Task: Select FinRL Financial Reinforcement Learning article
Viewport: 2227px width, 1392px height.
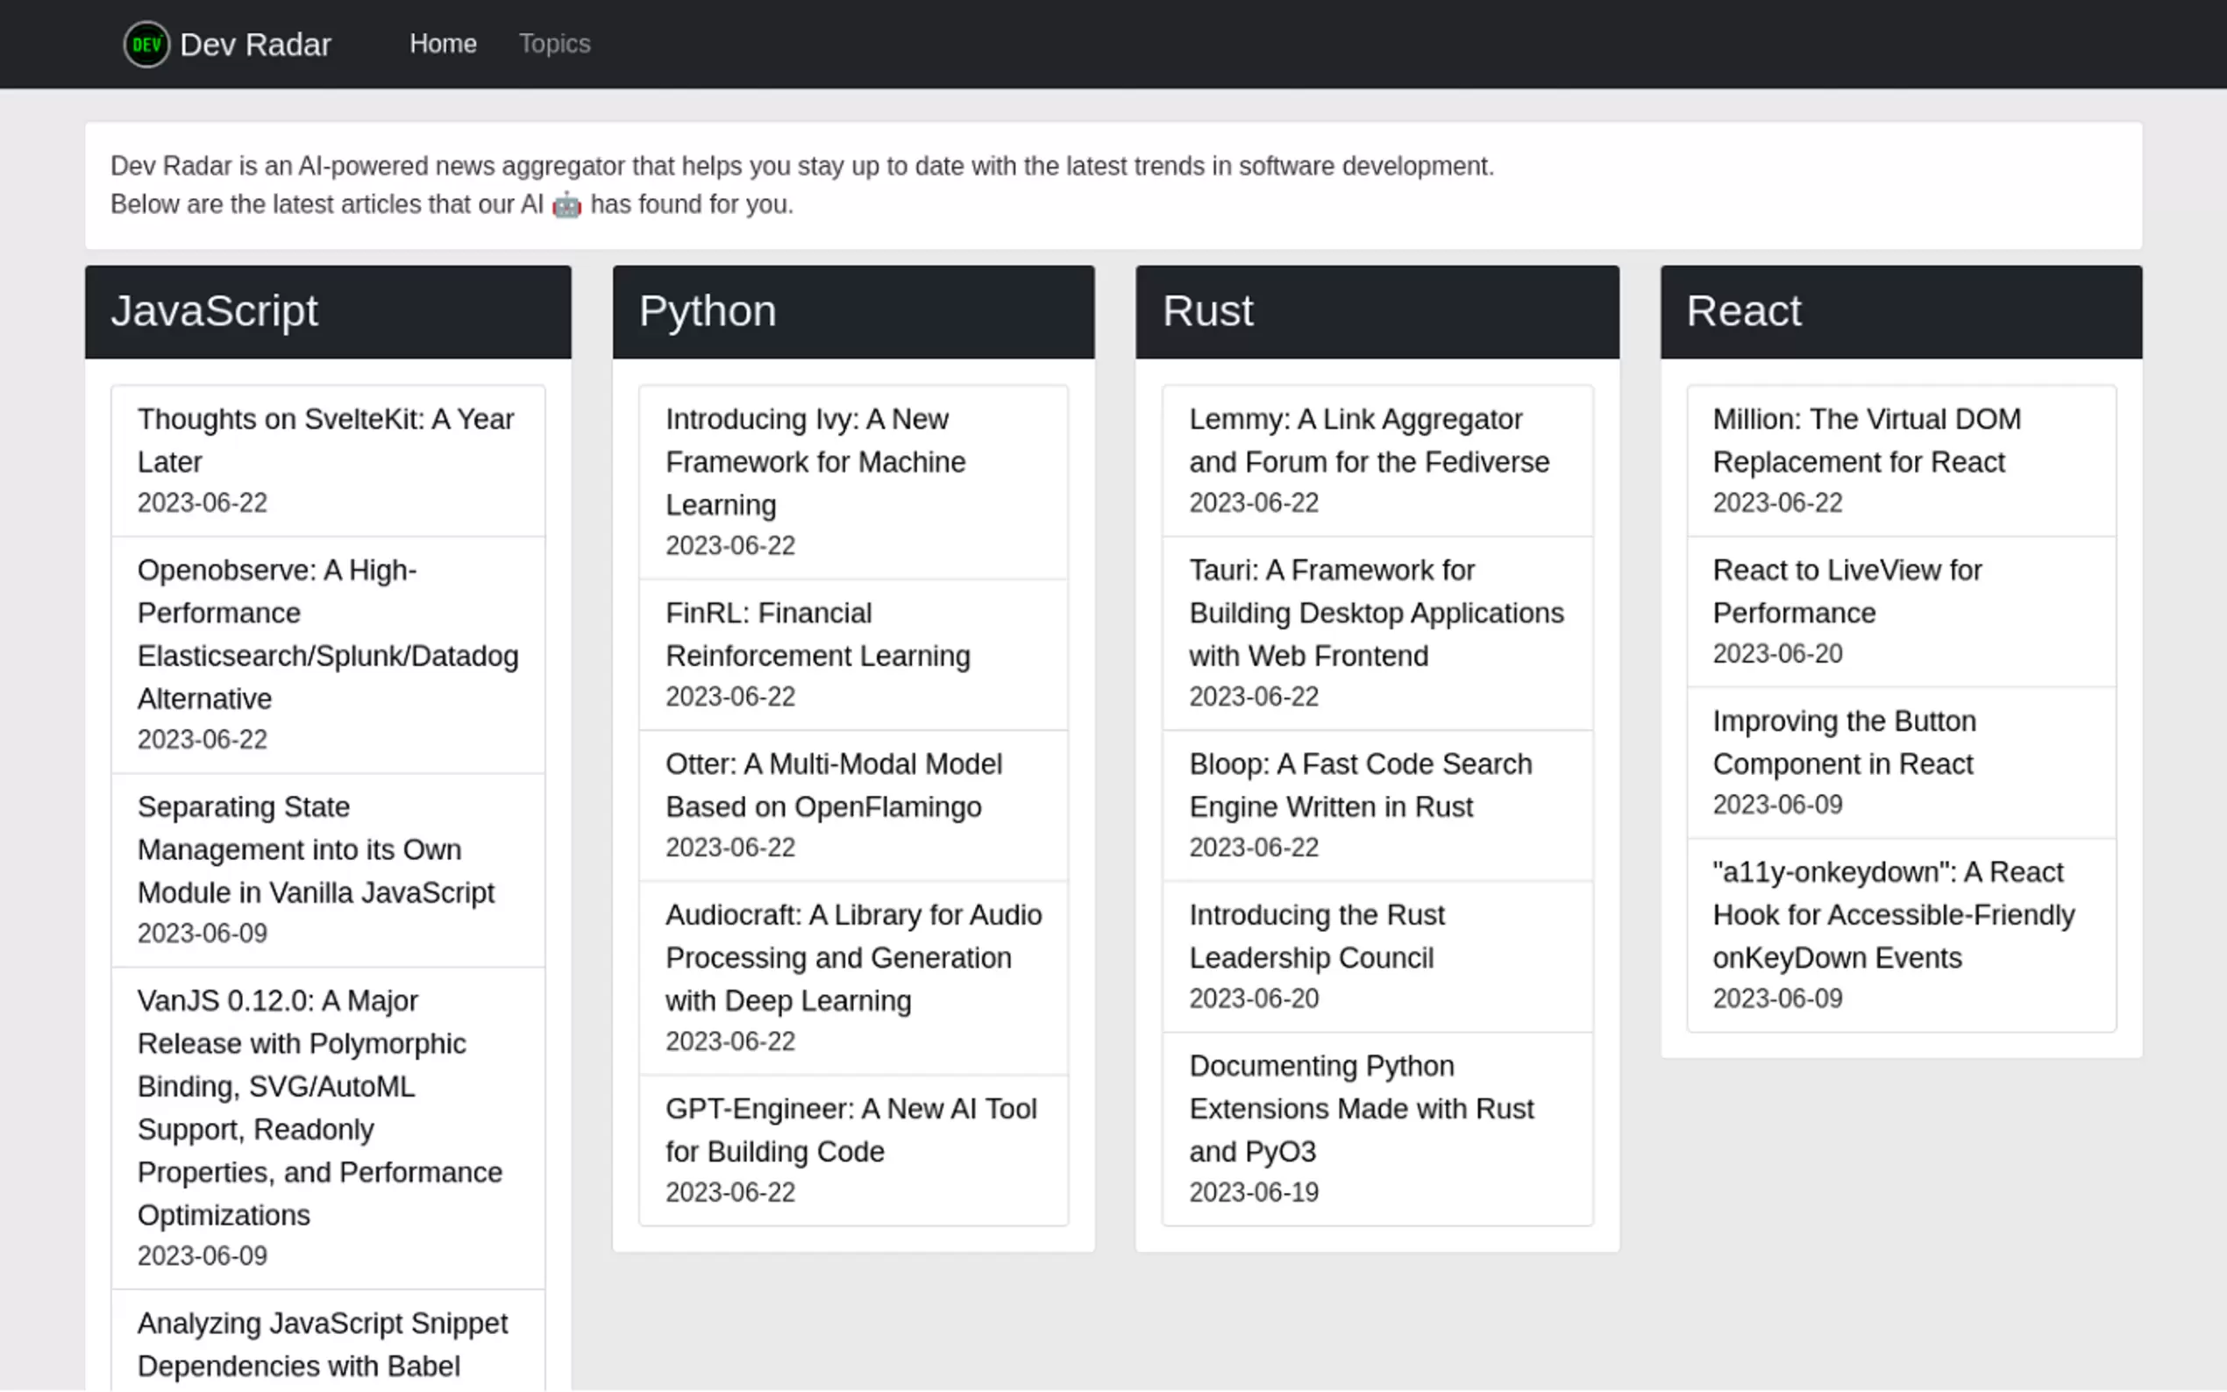Action: 816,635
